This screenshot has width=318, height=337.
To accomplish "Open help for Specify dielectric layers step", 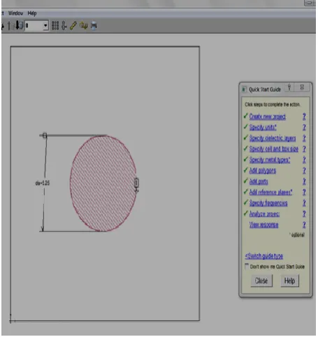I will point(304,138).
